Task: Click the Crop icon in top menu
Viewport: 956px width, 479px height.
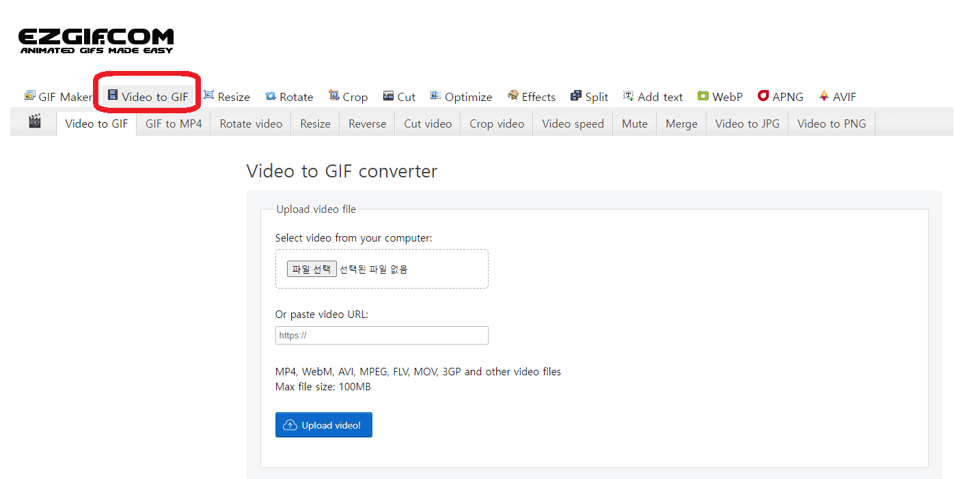Action: coord(334,96)
